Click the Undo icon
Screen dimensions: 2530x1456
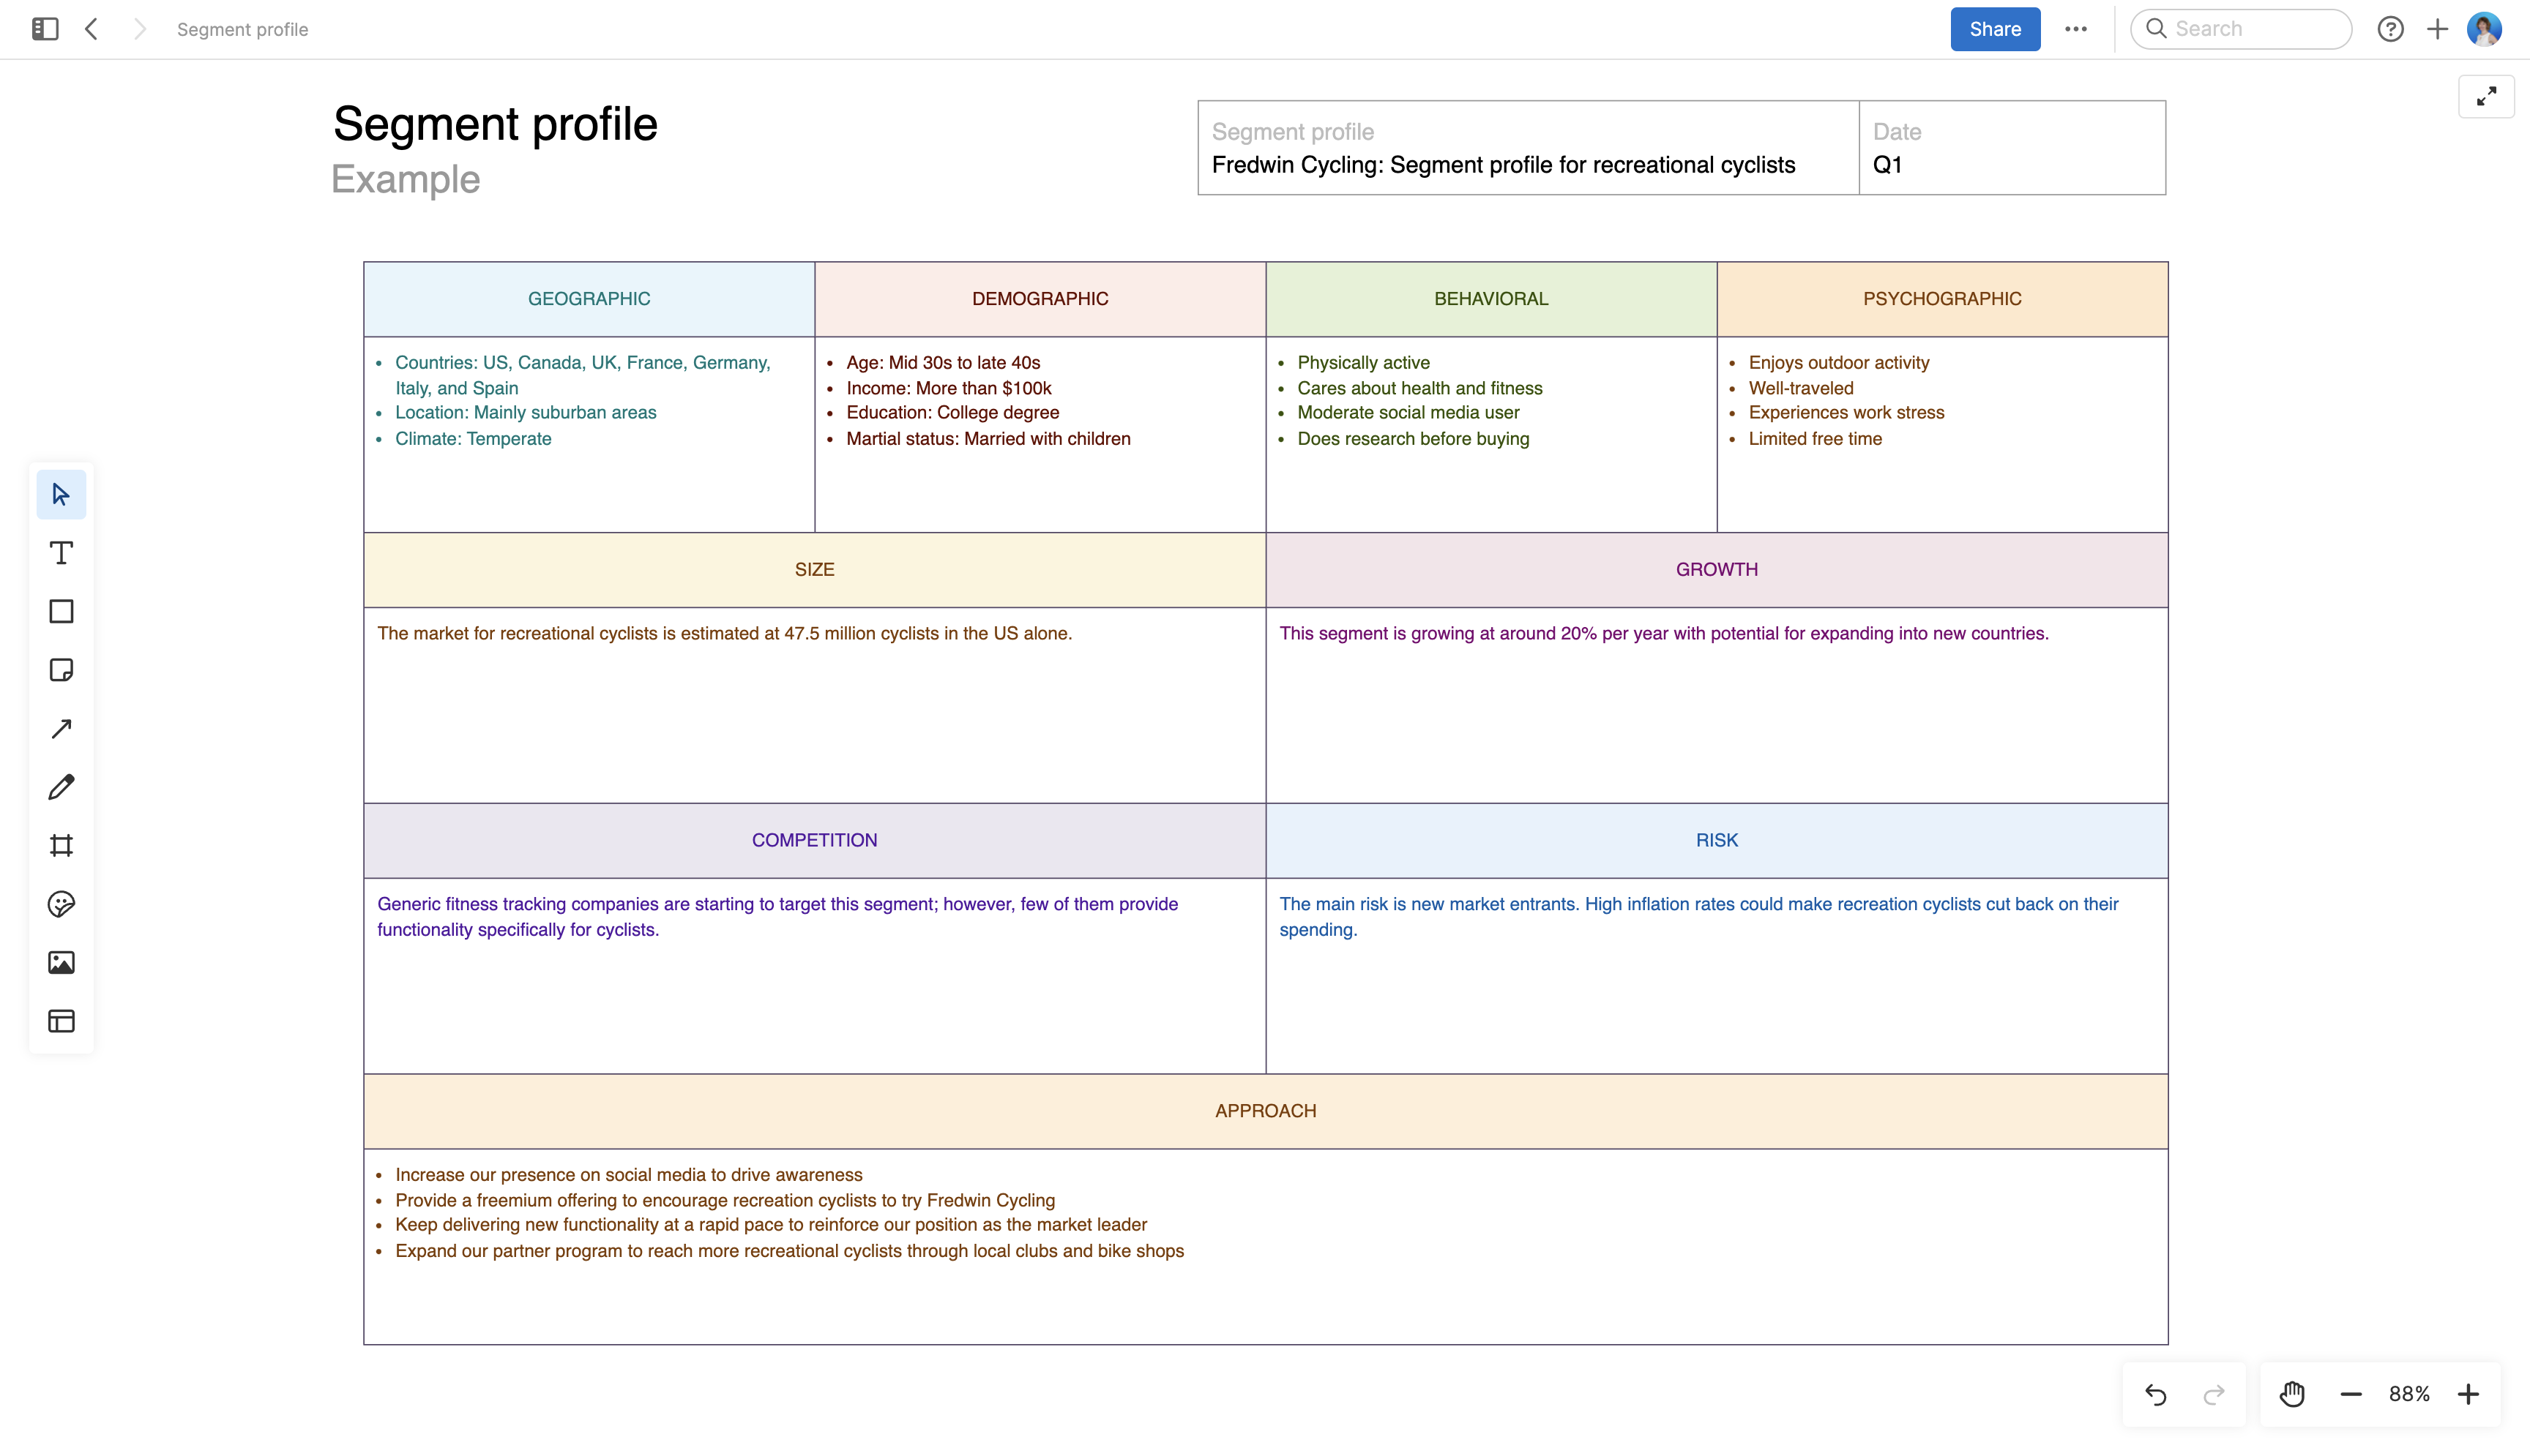pyautogui.click(x=2156, y=1393)
